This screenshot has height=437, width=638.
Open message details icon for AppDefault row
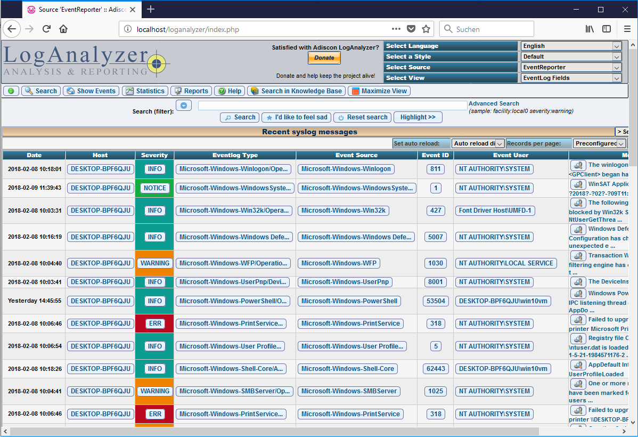(577, 365)
